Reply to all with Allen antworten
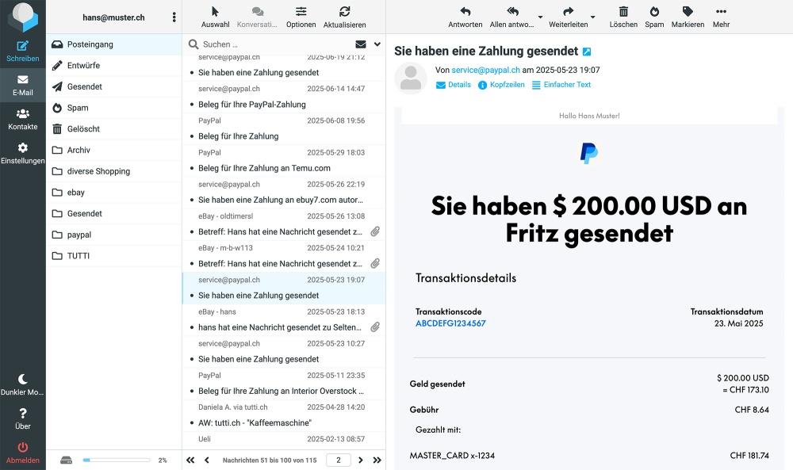Viewport: 793px width, 470px height. (x=511, y=17)
